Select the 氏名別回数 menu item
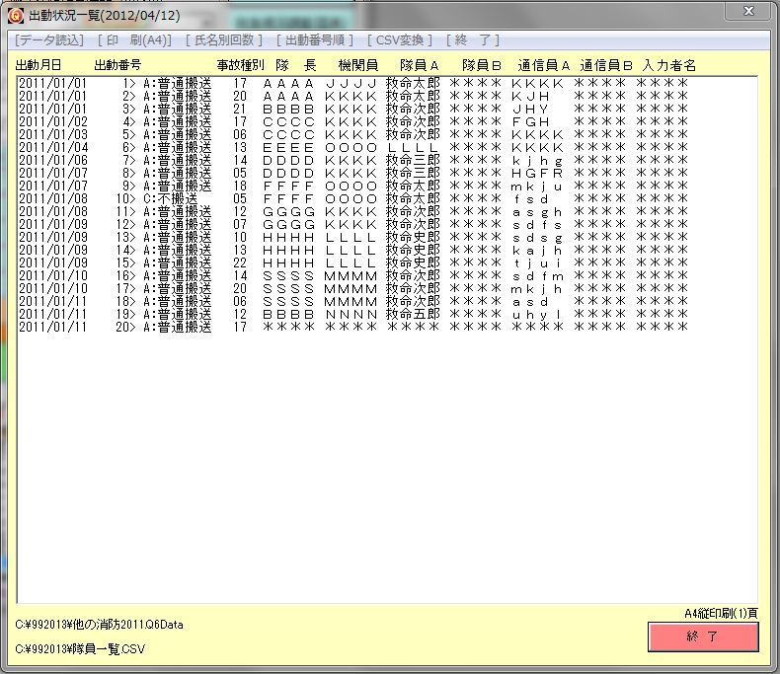This screenshot has height=674, width=780. [224, 40]
